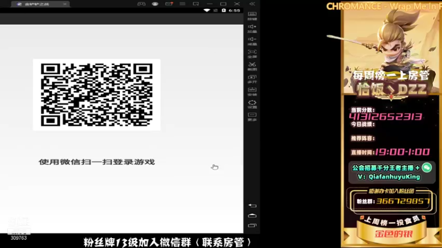Maximize the emulator window

point(223,4)
